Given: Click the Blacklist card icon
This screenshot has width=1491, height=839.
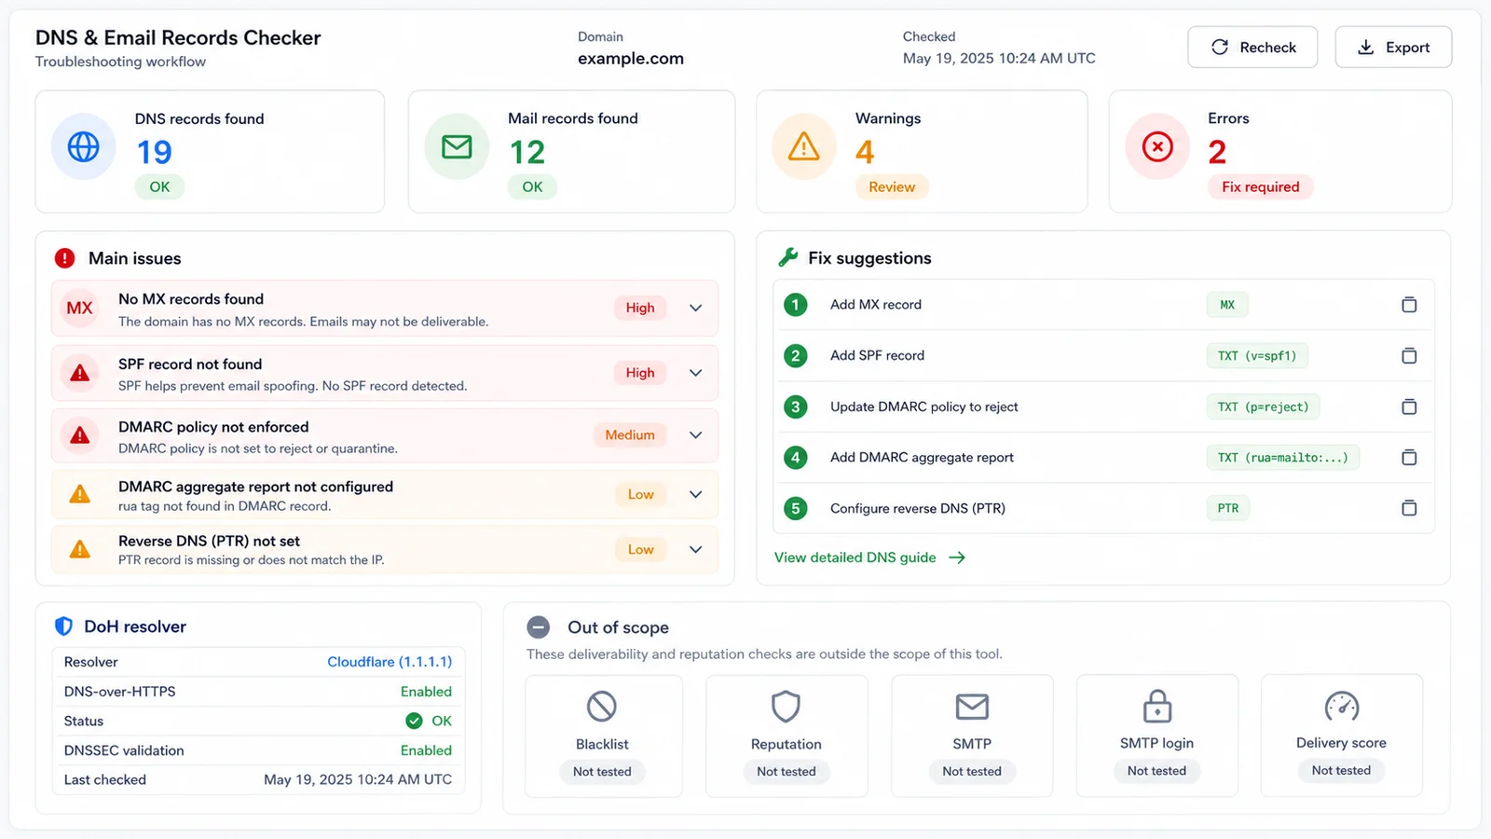Looking at the screenshot, I should pyautogui.click(x=602, y=707).
